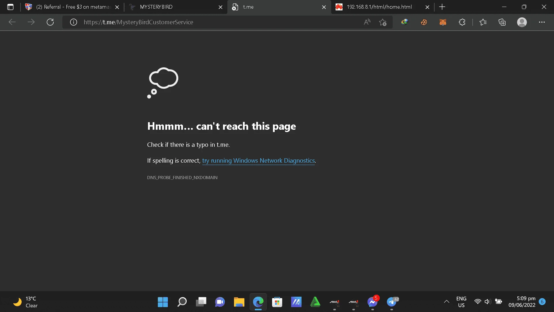Open Microsoft Store from taskbar
The image size is (554, 312).
277,302
